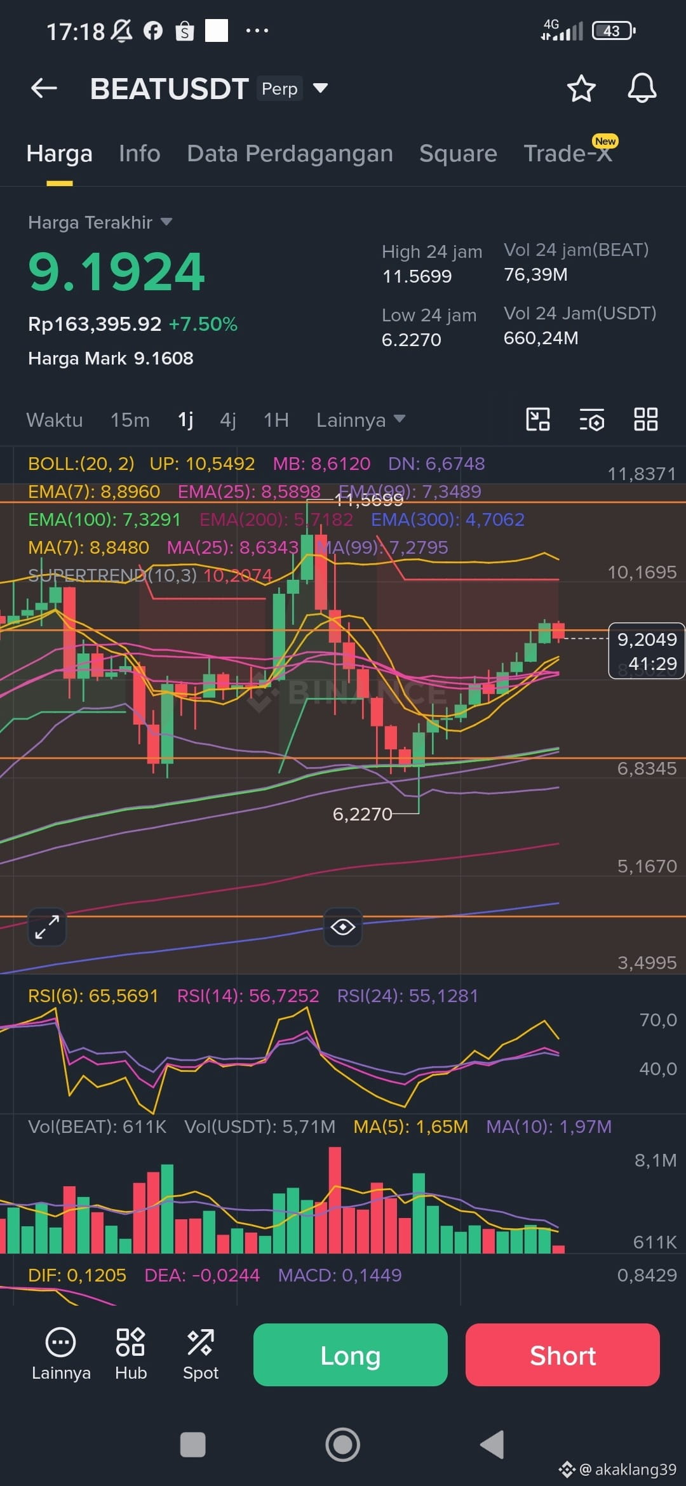Switch to the Info tab
This screenshot has width=686, height=1486.
click(140, 154)
